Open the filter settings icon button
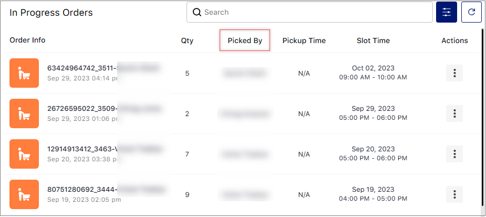 click(x=446, y=12)
